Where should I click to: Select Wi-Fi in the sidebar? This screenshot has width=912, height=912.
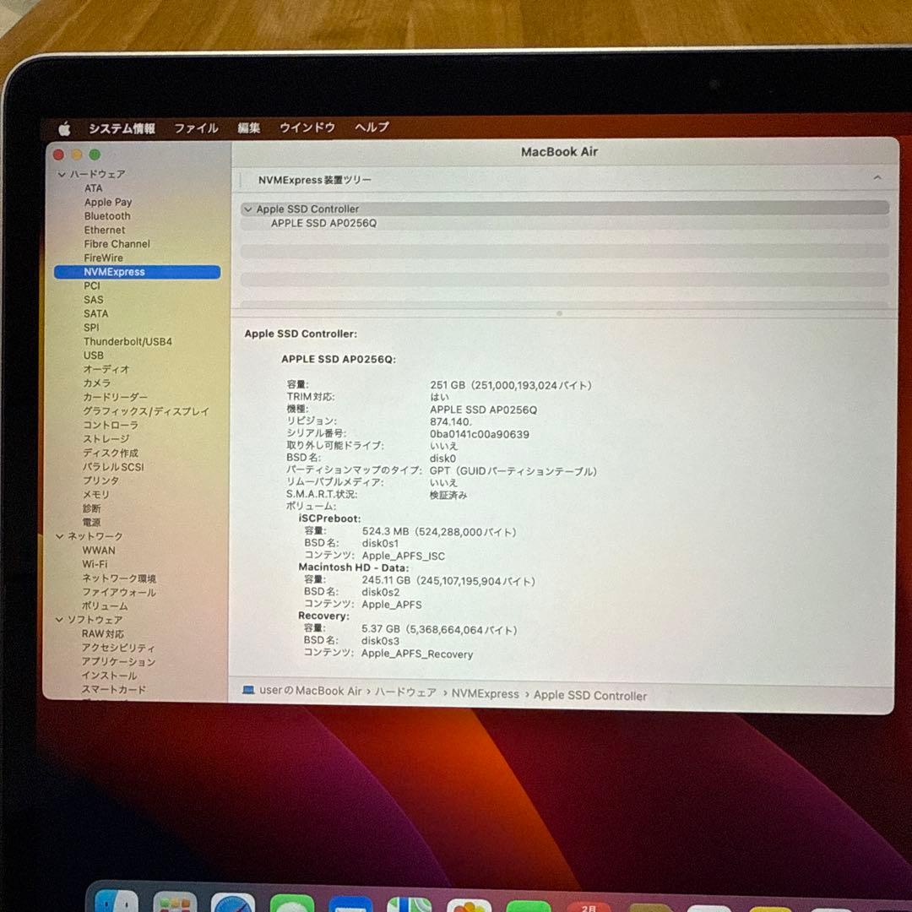(95, 564)
